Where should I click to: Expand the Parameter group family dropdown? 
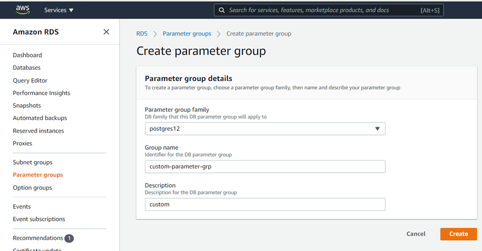coord(264,128)
